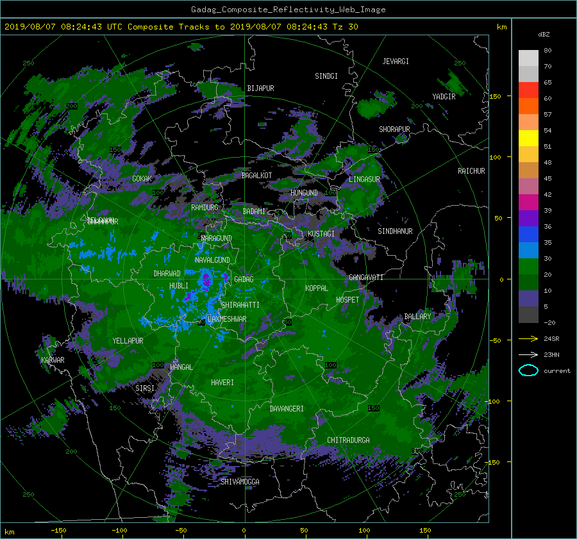Click the RAICHUR city label
The image size is (577, 539).
click(x=471, y=171)
